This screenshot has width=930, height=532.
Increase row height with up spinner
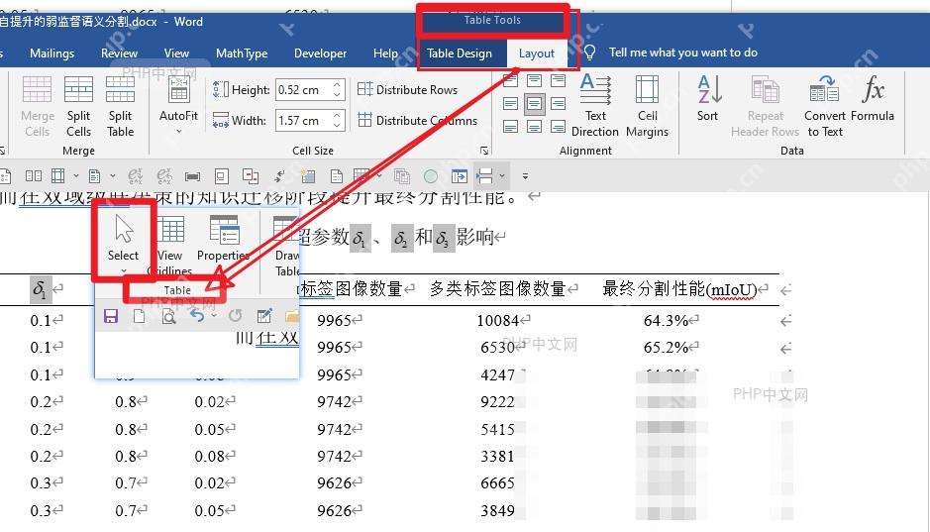click(x=337, y=85)
